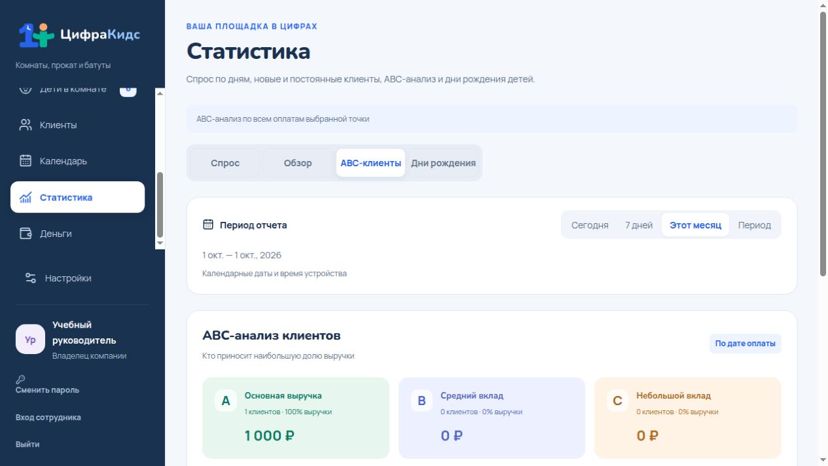Viewport: 828px width, 466px height.
Task: Click the key icon above Сменить пароль
Action: point(20,379)
